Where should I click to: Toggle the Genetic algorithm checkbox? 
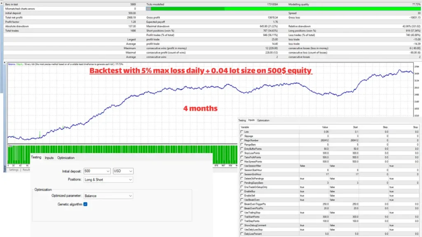(x=85, y=204)
